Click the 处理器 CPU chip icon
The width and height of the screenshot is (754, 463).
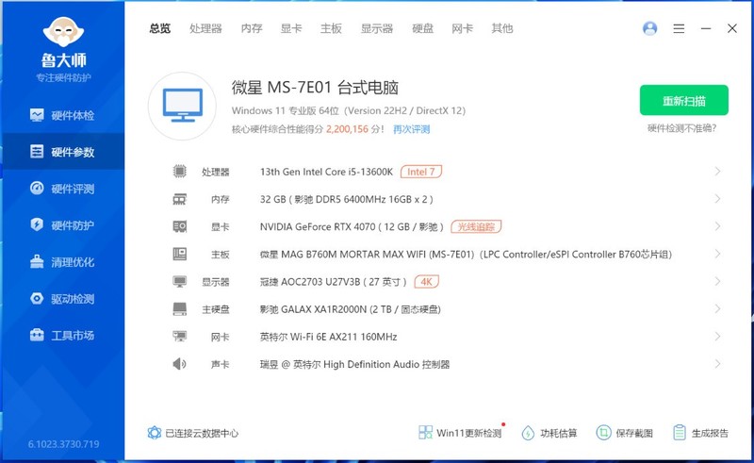[x=179, y=171]
